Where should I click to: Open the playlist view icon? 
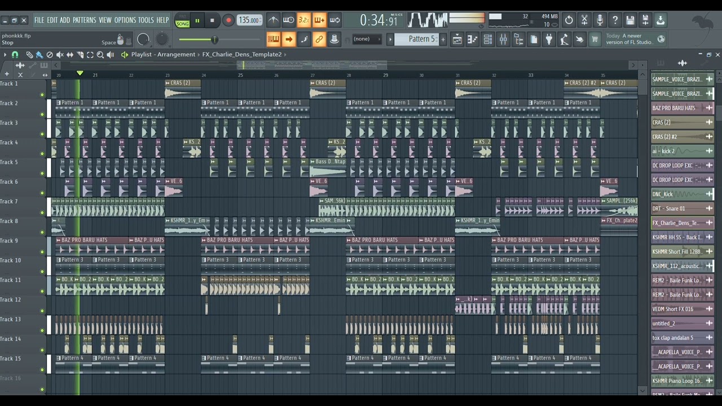457,39
